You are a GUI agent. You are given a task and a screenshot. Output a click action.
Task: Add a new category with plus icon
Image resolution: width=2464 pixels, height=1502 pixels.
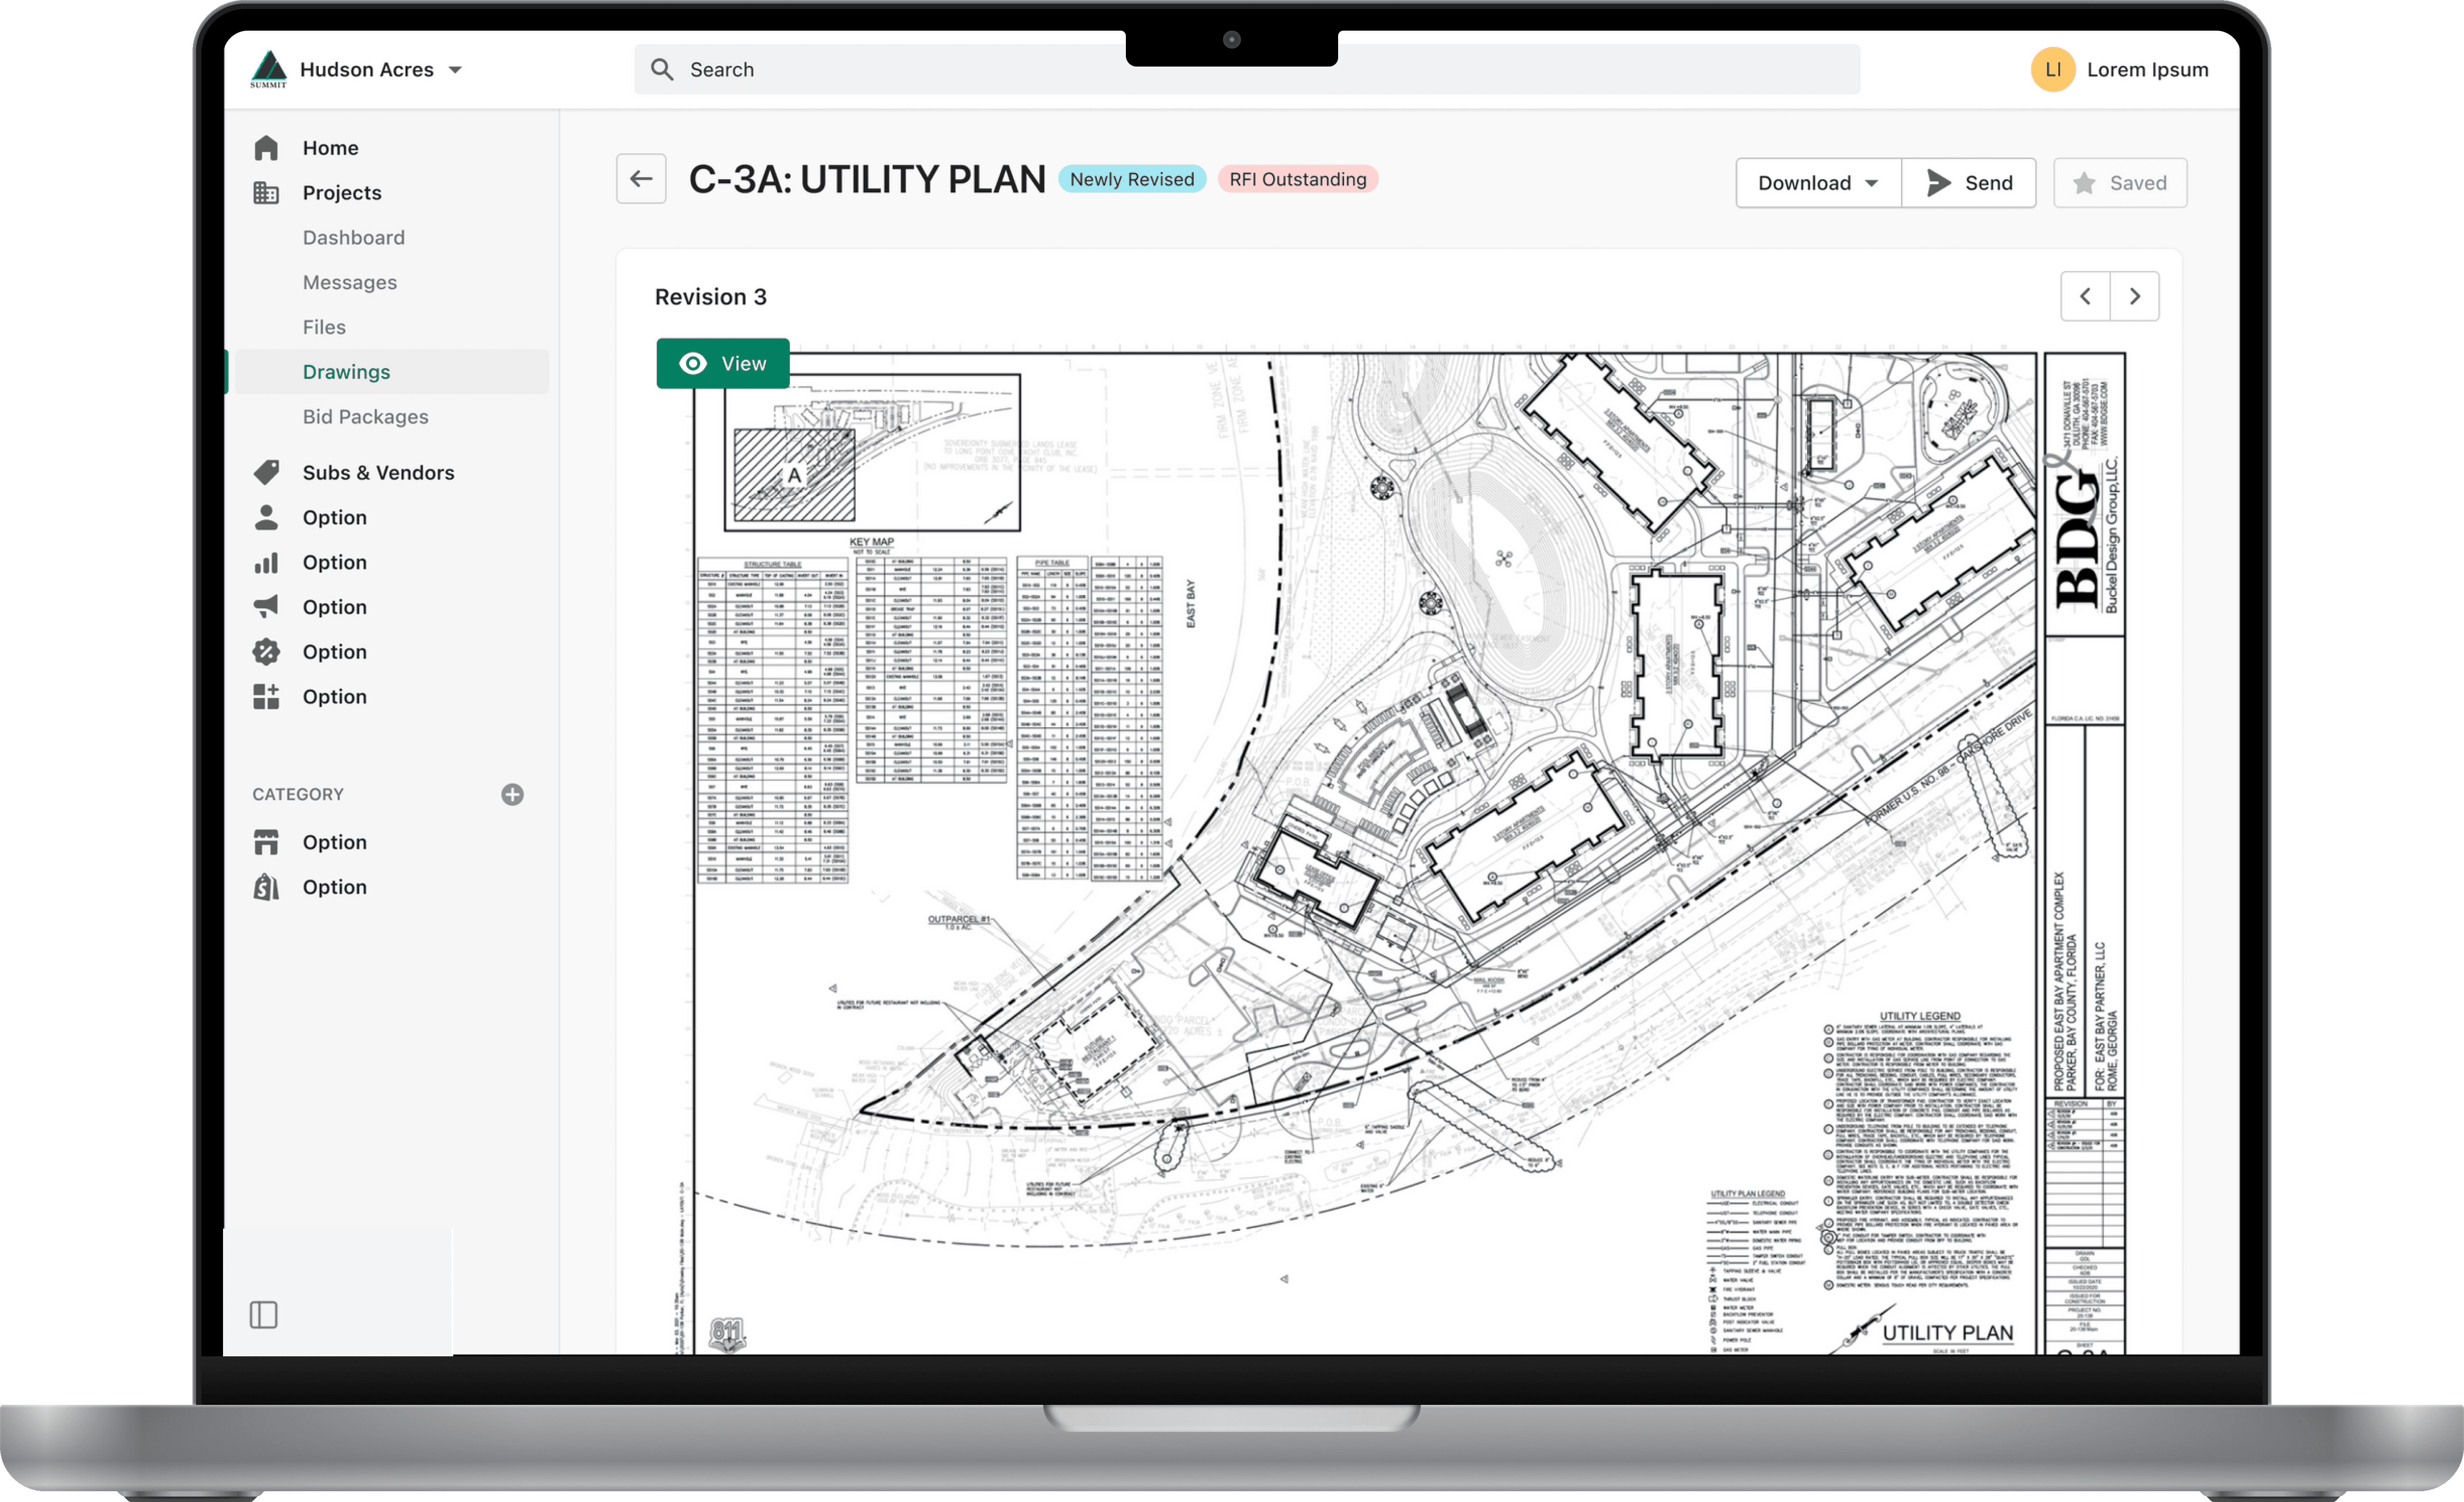[512, 794]
